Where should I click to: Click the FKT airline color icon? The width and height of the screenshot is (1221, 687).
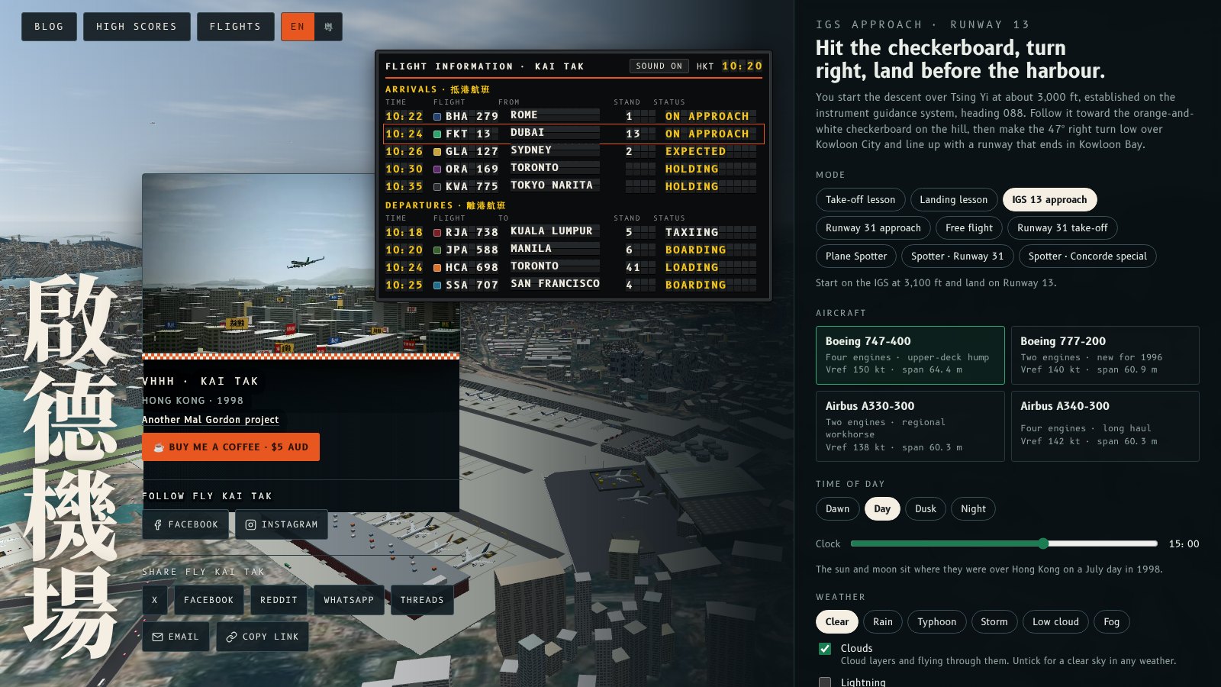click(x=437, y=134)
